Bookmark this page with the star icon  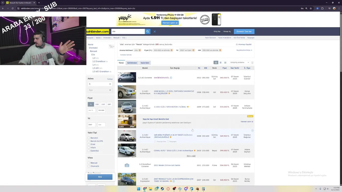pyautogui.click(x=311, y=8)
